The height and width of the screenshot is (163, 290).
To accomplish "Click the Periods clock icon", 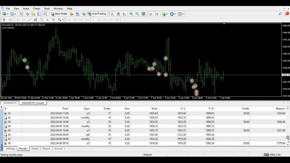I will pyautogui.click(x=172, y=14).
